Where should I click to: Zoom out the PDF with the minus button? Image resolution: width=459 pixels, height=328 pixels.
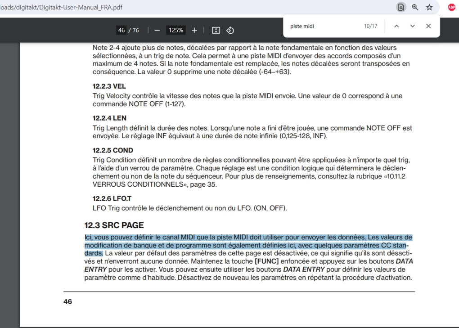(157, 30)
